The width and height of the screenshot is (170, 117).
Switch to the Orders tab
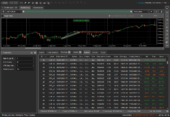77,52
